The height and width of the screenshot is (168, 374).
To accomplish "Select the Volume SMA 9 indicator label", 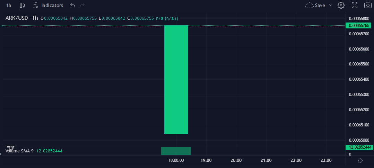I will point(19,151).
